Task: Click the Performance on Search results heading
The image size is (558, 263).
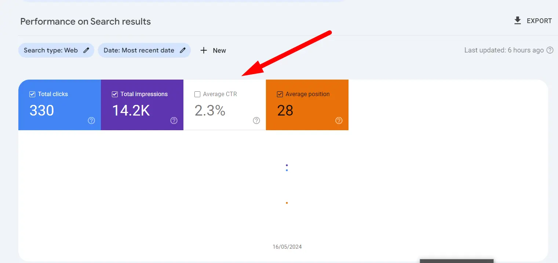Action: point(85,21)
